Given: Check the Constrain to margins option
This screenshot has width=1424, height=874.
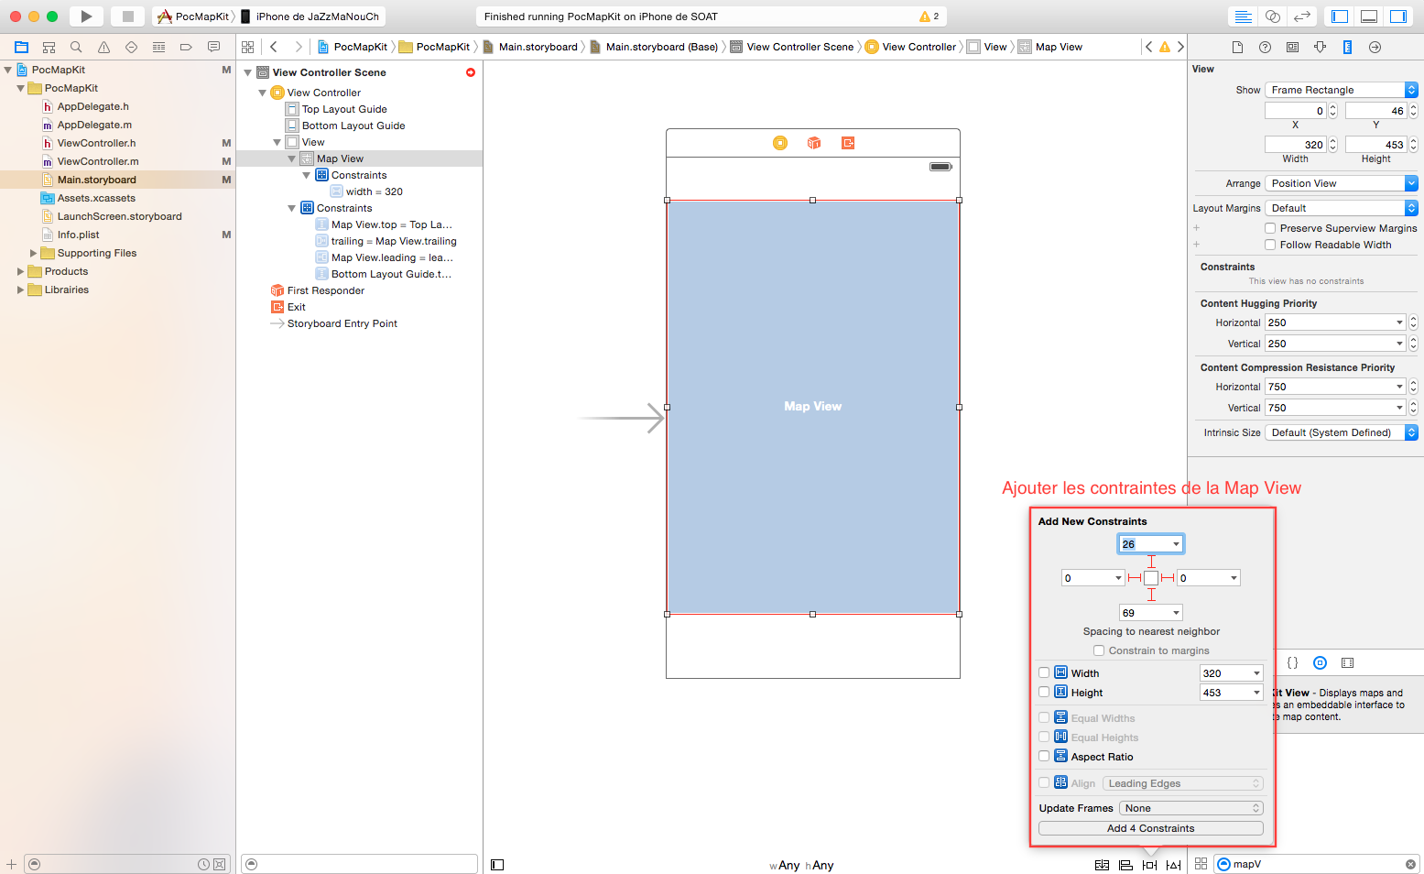Looking at the screenshot, I should click(1098, 650).
